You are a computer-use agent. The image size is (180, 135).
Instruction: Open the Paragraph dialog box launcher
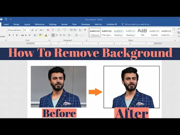[x=86, y=40]
